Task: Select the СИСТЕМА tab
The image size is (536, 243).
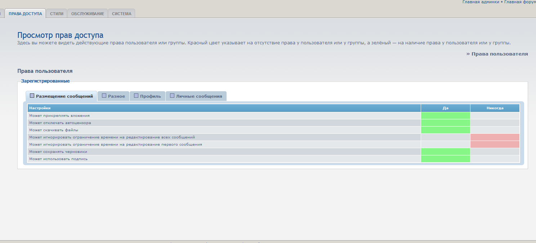Action: click(121, 14)
